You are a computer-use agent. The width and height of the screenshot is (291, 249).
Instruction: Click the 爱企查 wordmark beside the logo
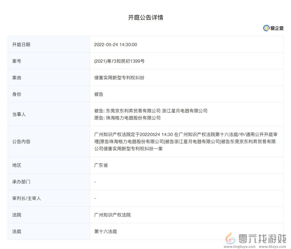pyautogui.click(x=277, y=28)
